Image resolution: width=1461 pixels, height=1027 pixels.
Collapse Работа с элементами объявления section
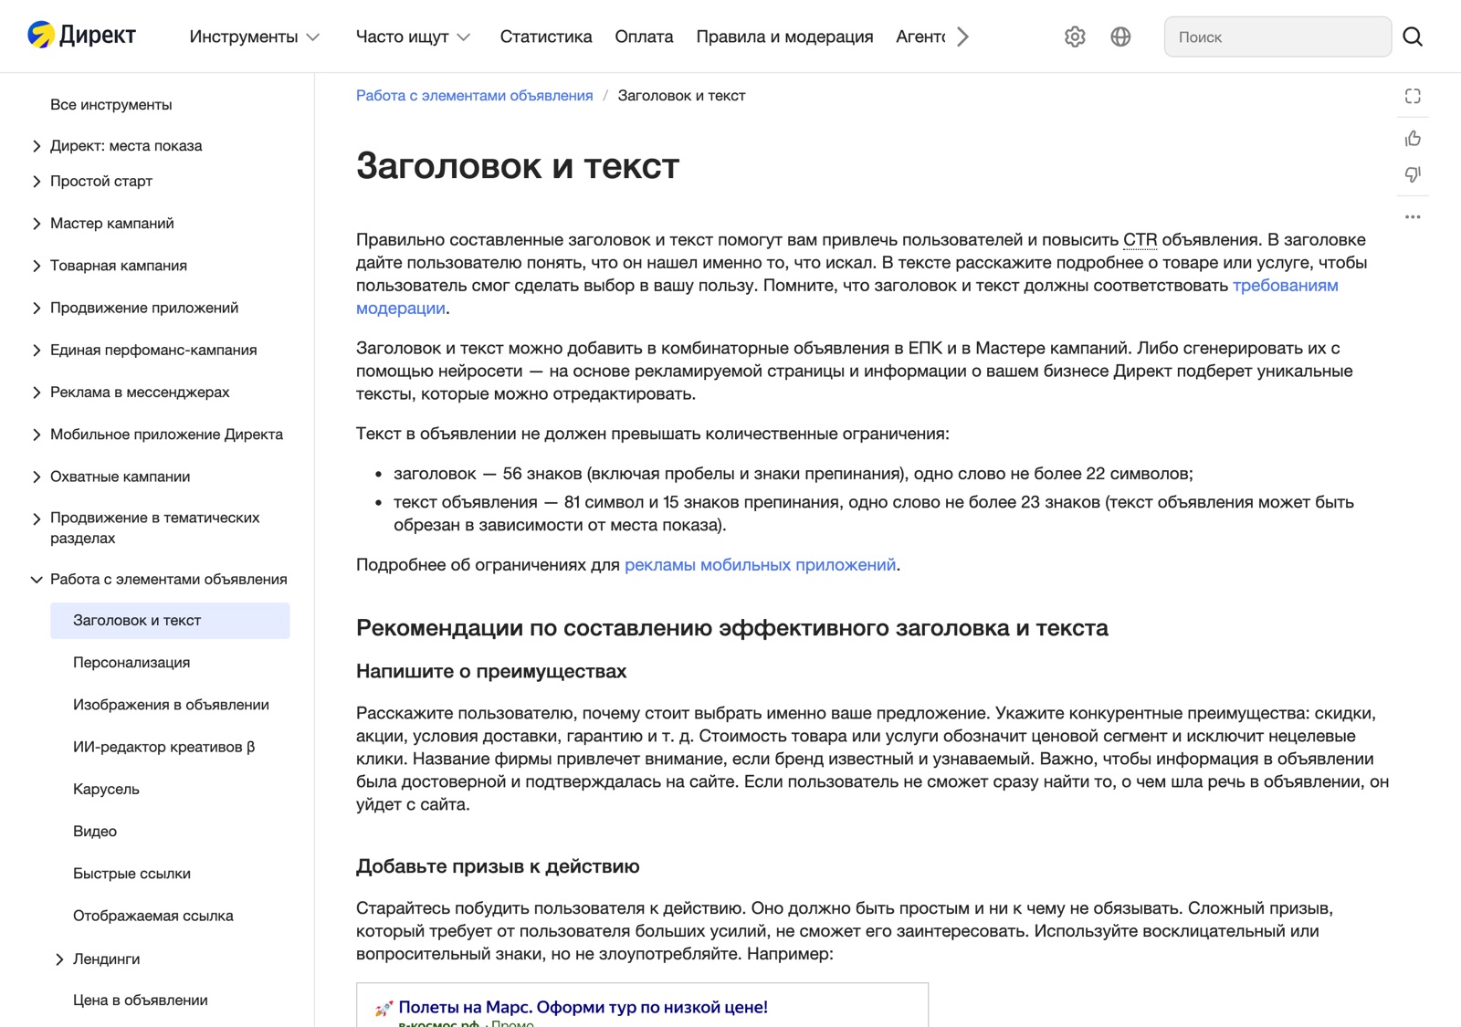click(x=37, y=580)
